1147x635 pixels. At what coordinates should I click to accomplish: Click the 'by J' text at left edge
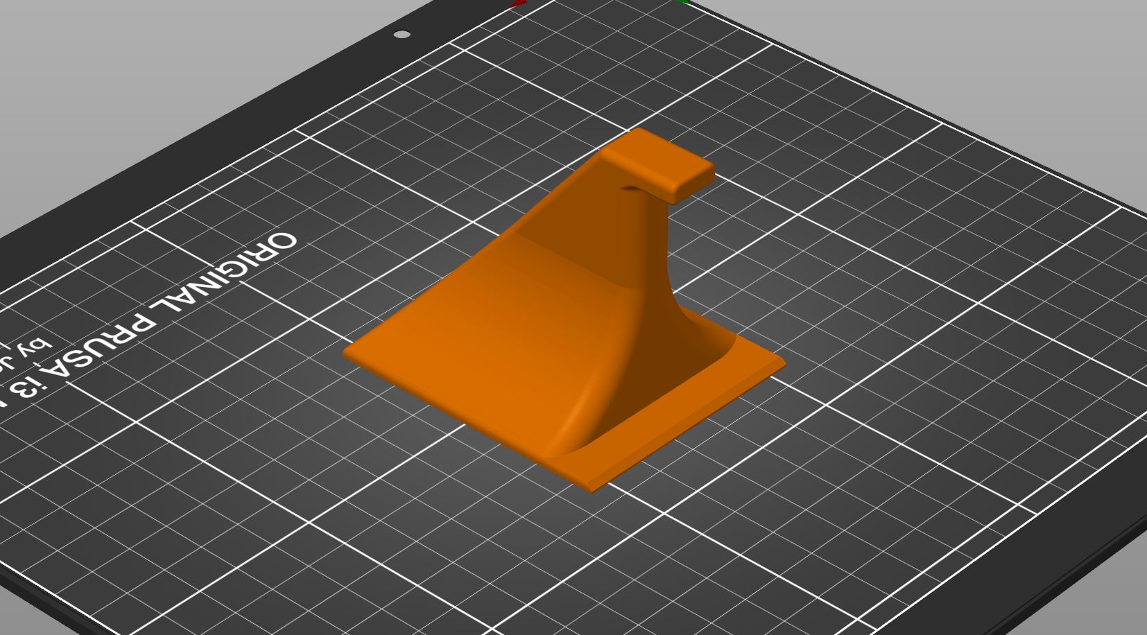pos(28,351)
